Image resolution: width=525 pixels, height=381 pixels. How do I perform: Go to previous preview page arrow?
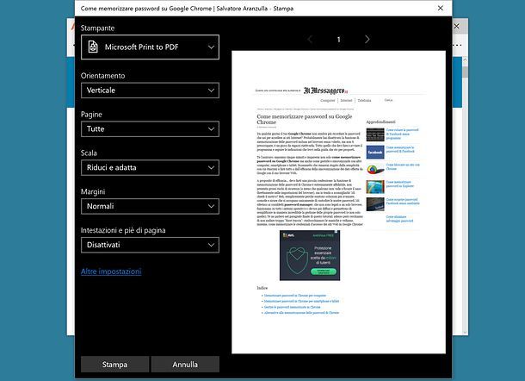tap(310, 40)
